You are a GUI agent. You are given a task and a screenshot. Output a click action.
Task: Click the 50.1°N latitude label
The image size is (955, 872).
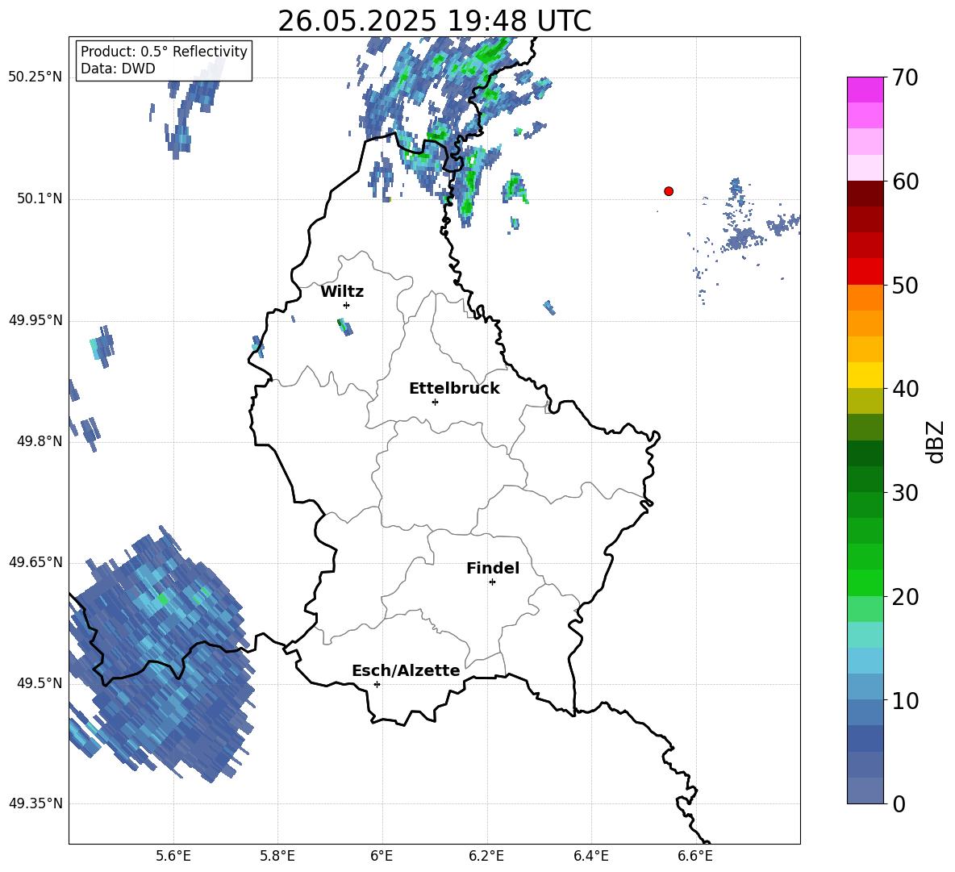[39, 199]
